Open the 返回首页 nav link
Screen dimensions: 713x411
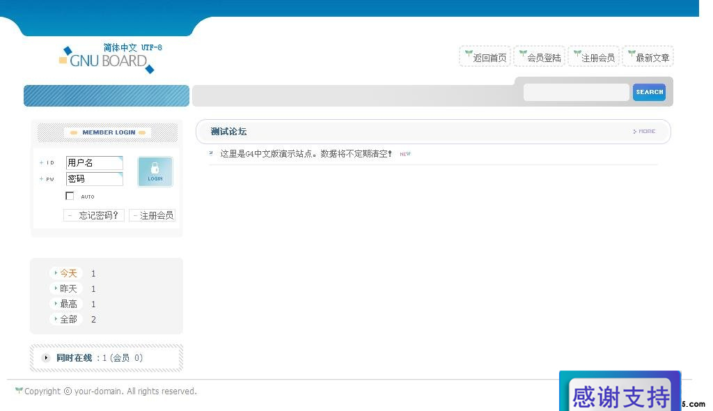click(x=485, y=57)
